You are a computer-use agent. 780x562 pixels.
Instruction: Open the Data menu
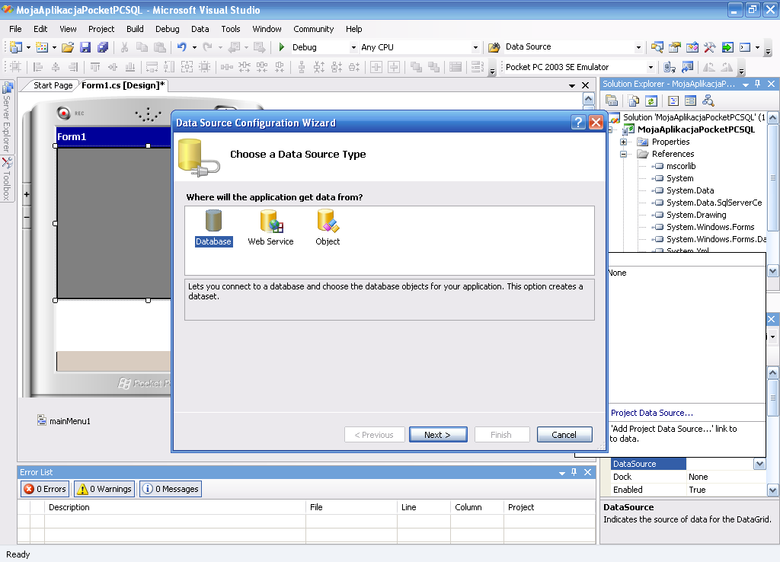tap(200, 29)
